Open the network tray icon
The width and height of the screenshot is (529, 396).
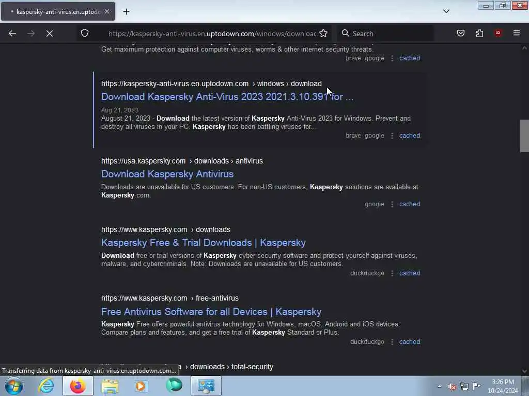coord(464,386)
